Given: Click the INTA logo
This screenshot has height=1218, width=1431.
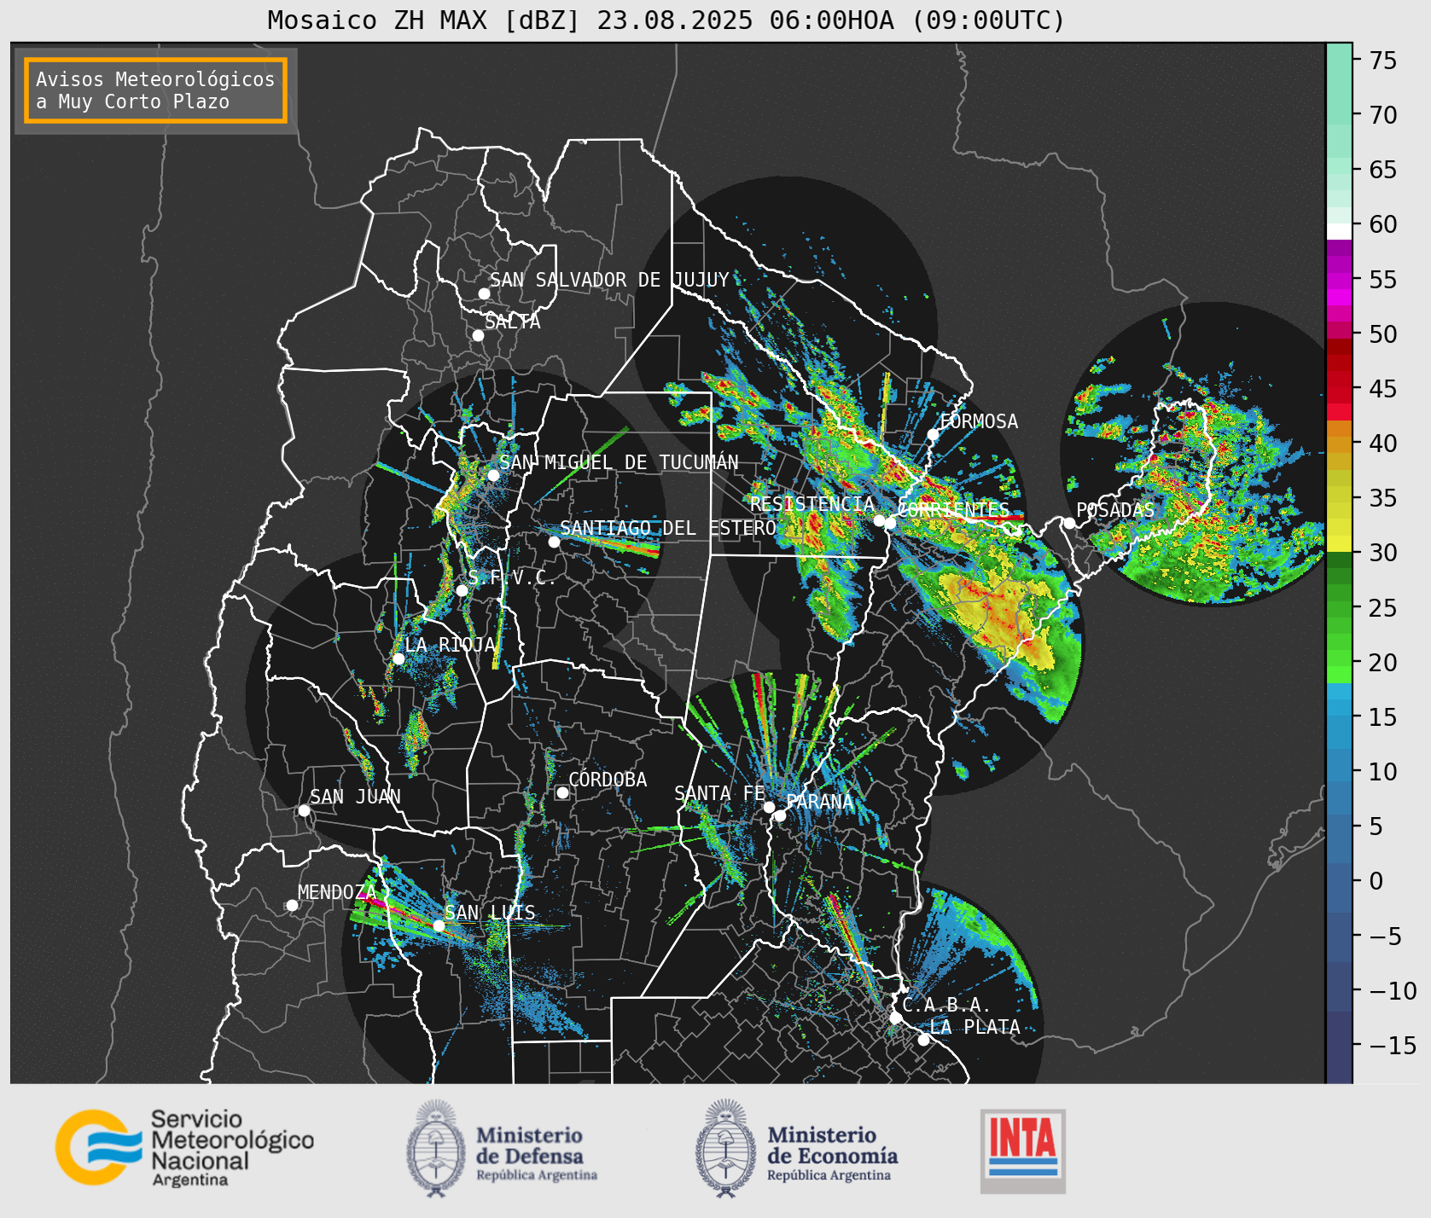Looking at the screenshot, I should [1023, 1151].
